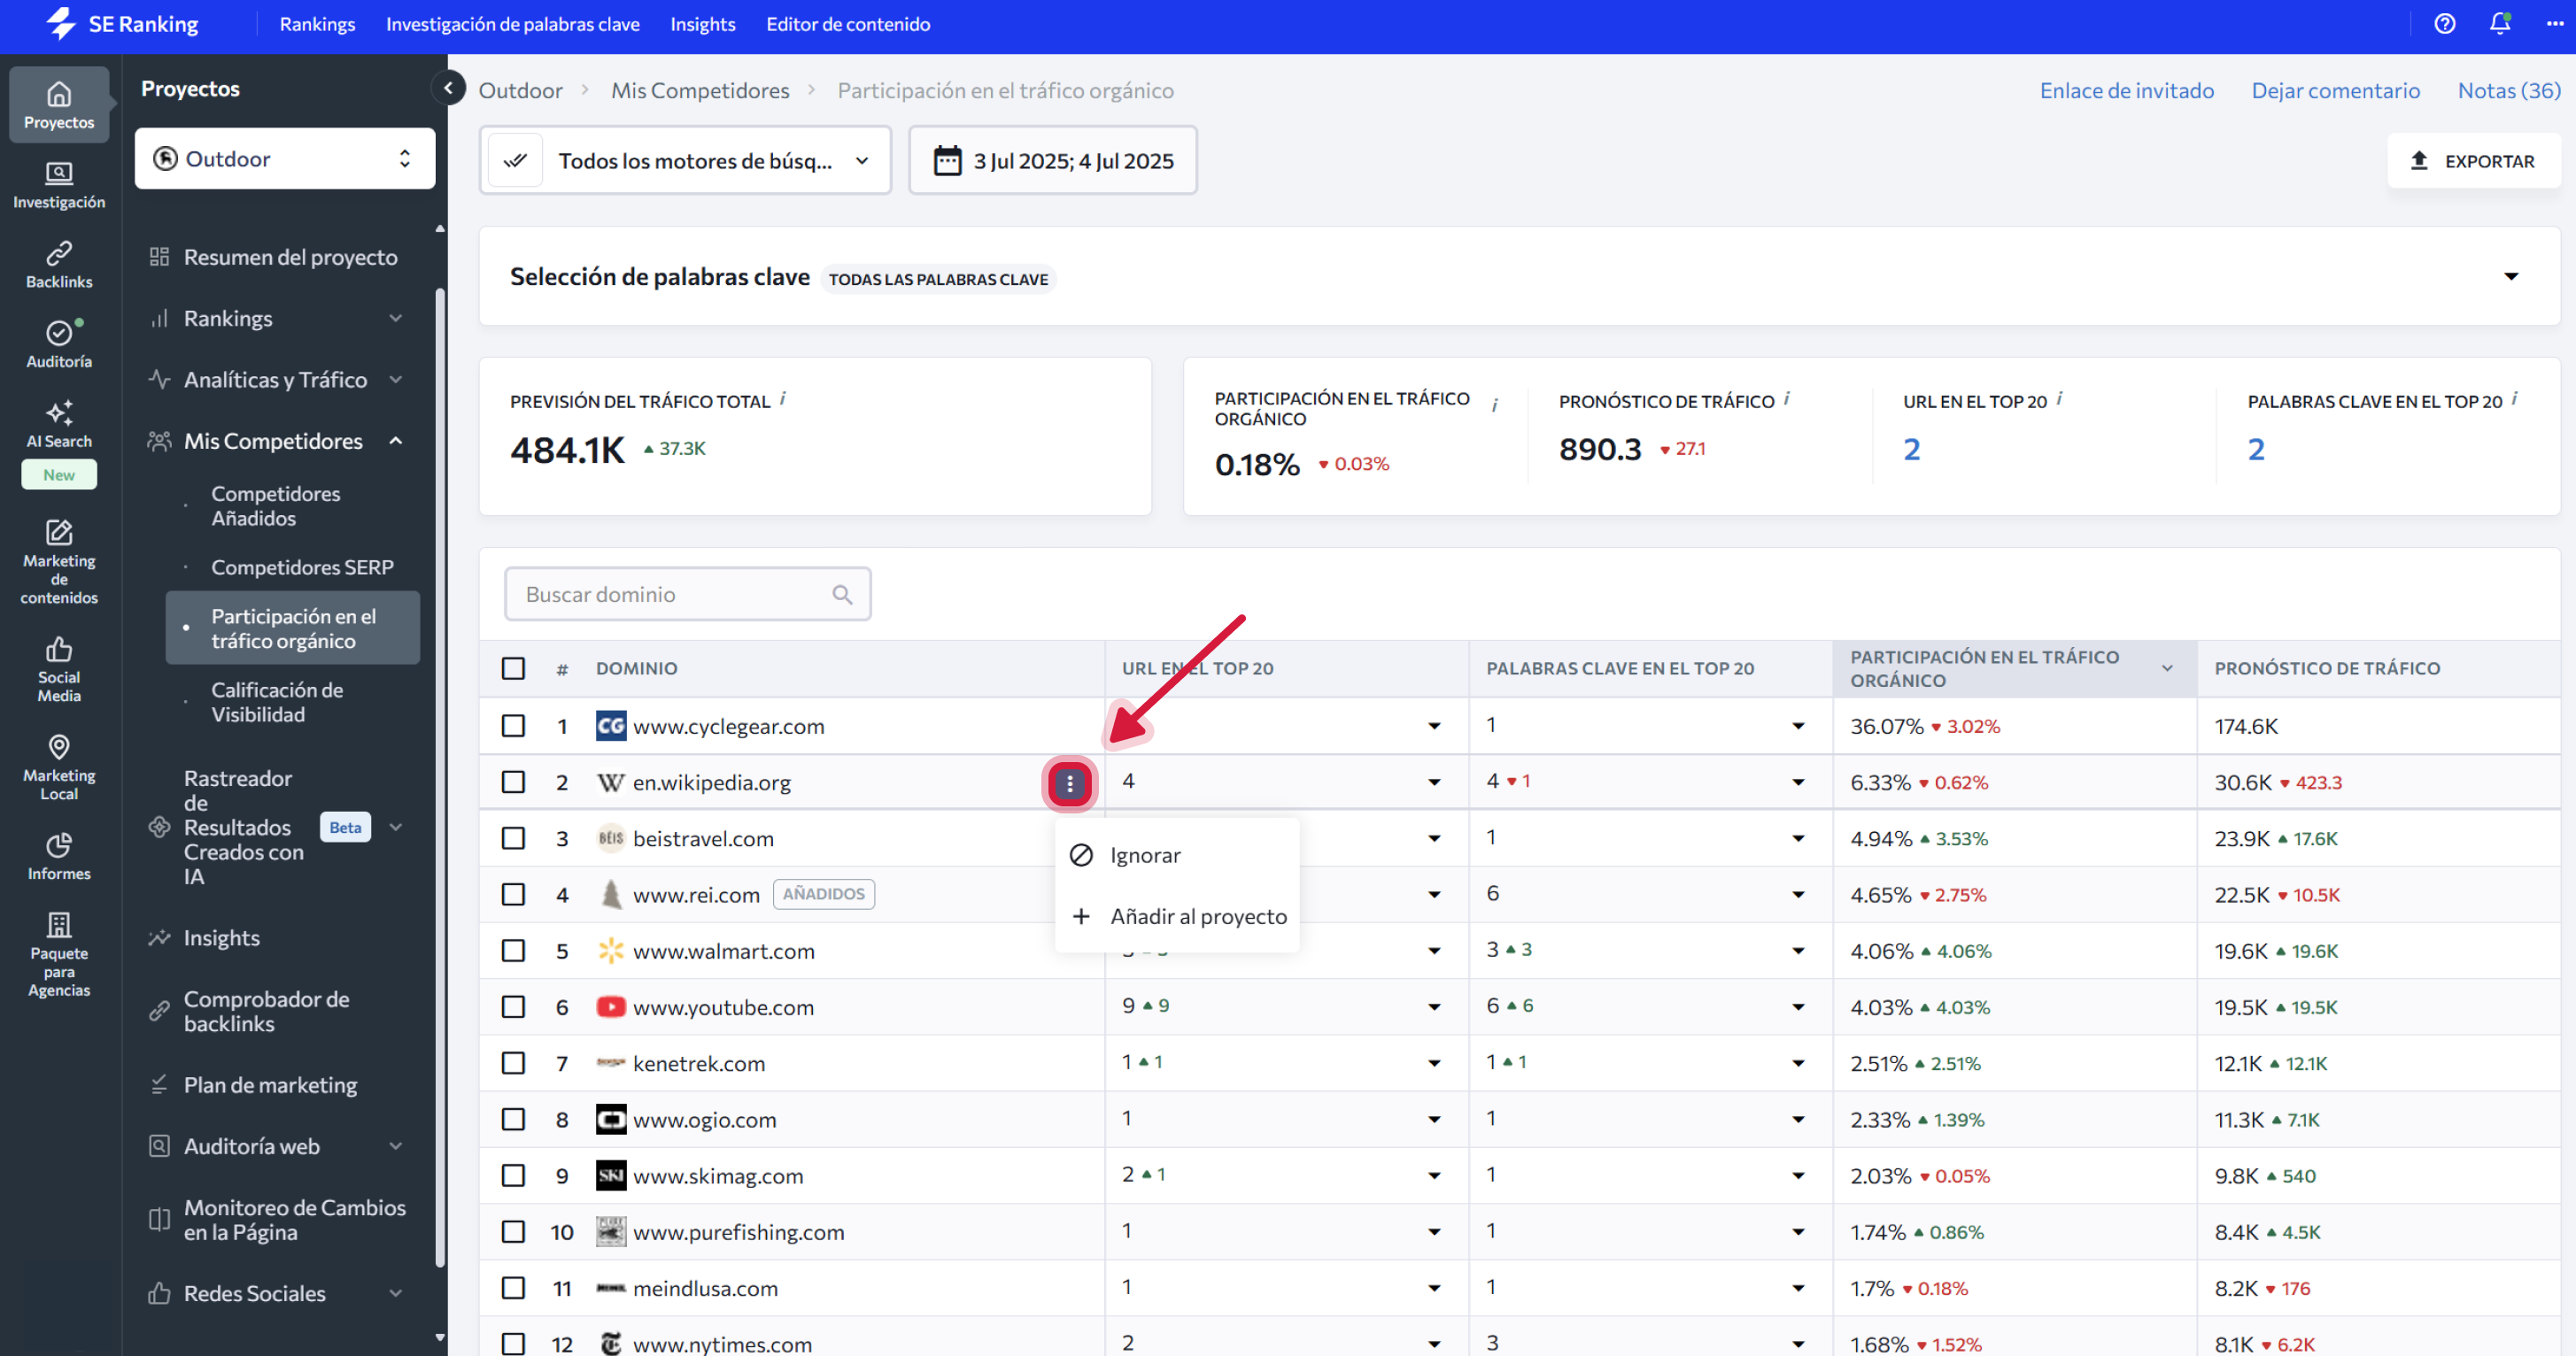Click three-dot menu on en.wikipedia.org row
Image resolution: width=2576 pixels, height=1356 pixels.
[1069, 783]
